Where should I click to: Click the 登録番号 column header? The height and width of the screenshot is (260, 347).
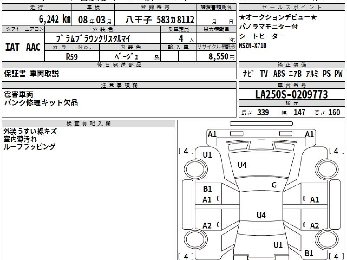[x=155, y=8]
